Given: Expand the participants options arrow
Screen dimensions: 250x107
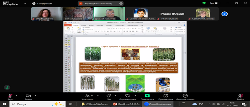Looking at the screenshot, I should coord(96,95).
